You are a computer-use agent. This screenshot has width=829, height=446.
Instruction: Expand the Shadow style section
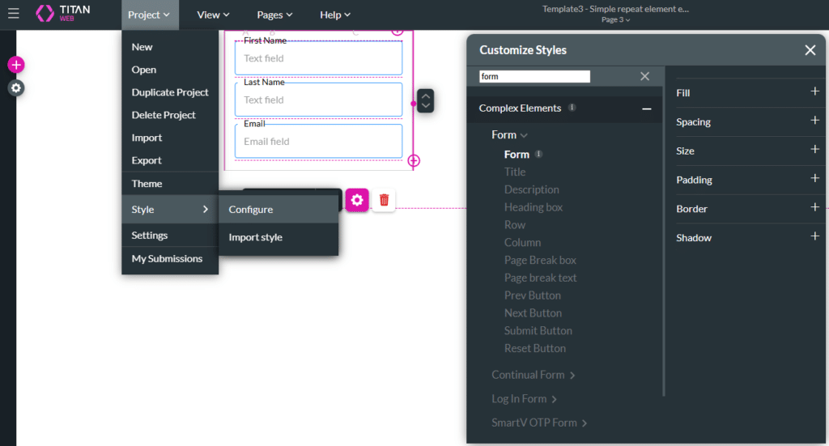[814, 237]
